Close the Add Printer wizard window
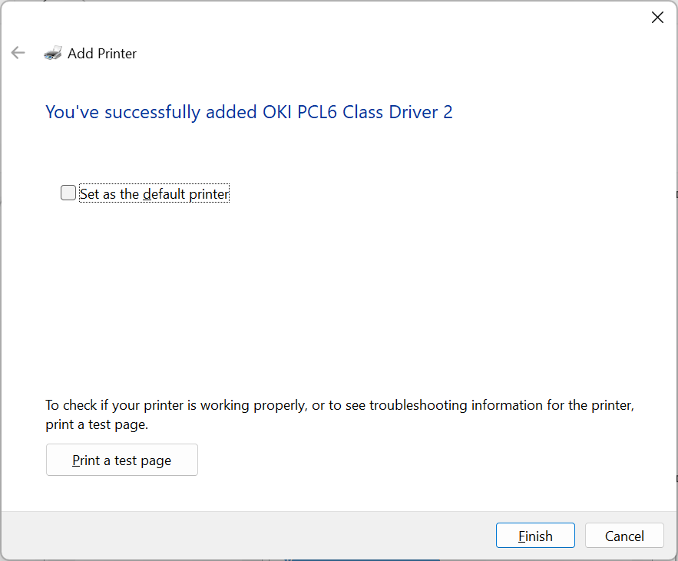The height and width of the screenshot is (561, 678). click(657, 18)
